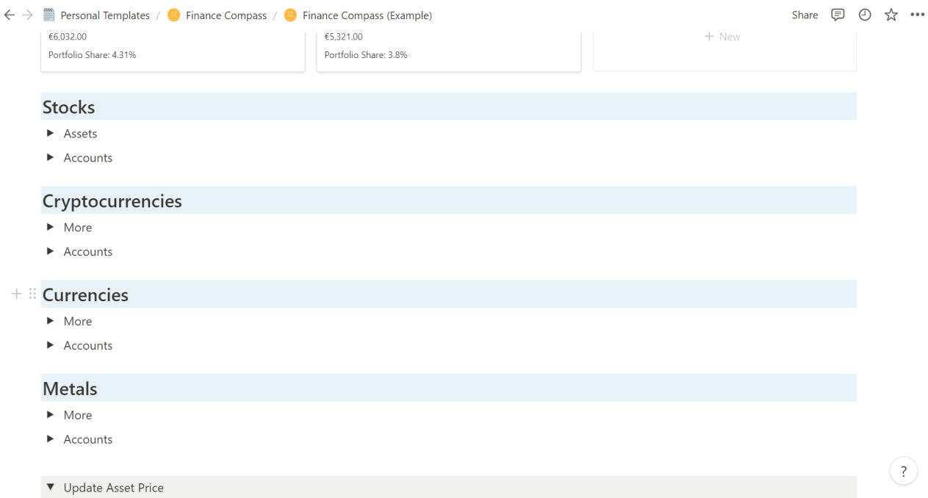This screenshot has width=928, height=498.
Task: Click the Cryptocurrencies heading
Action: click(112, 201)
